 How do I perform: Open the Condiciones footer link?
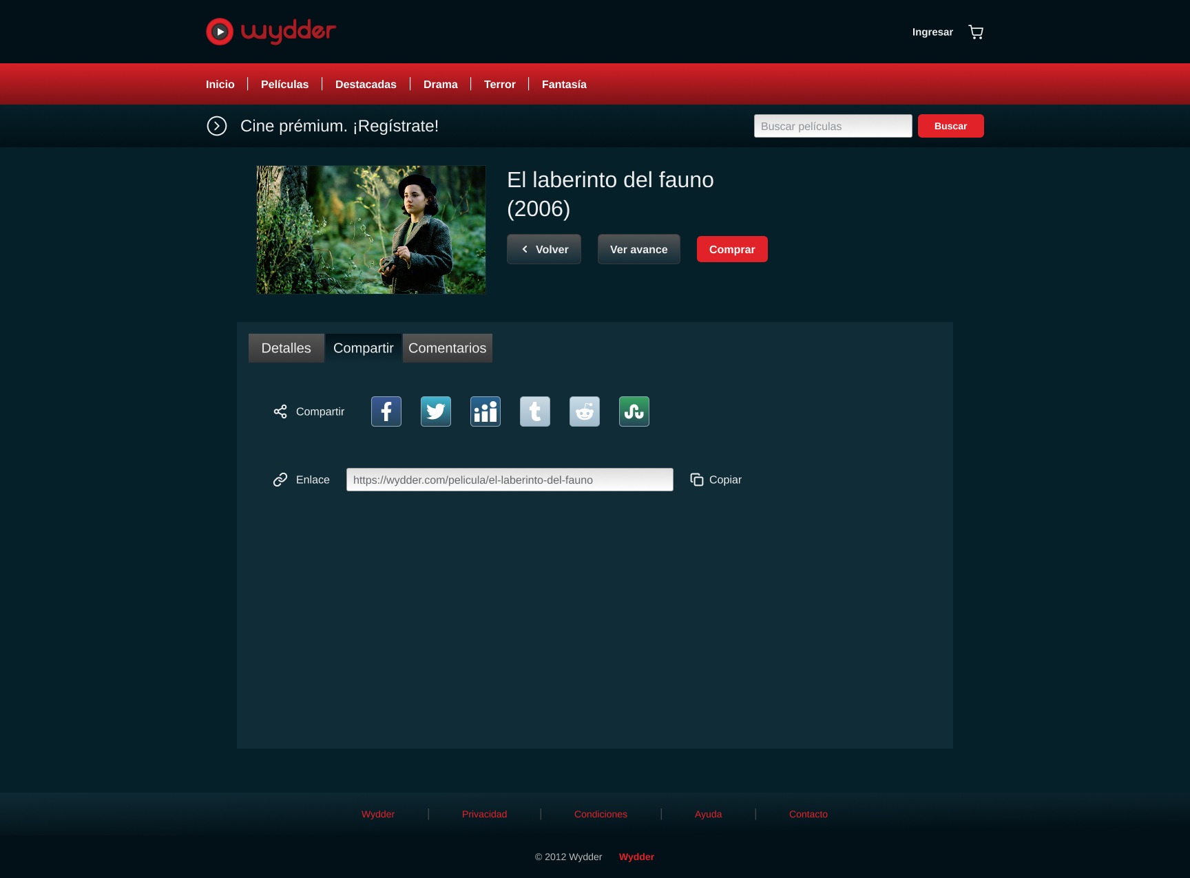pyautogui.click(x=601, y=814)
